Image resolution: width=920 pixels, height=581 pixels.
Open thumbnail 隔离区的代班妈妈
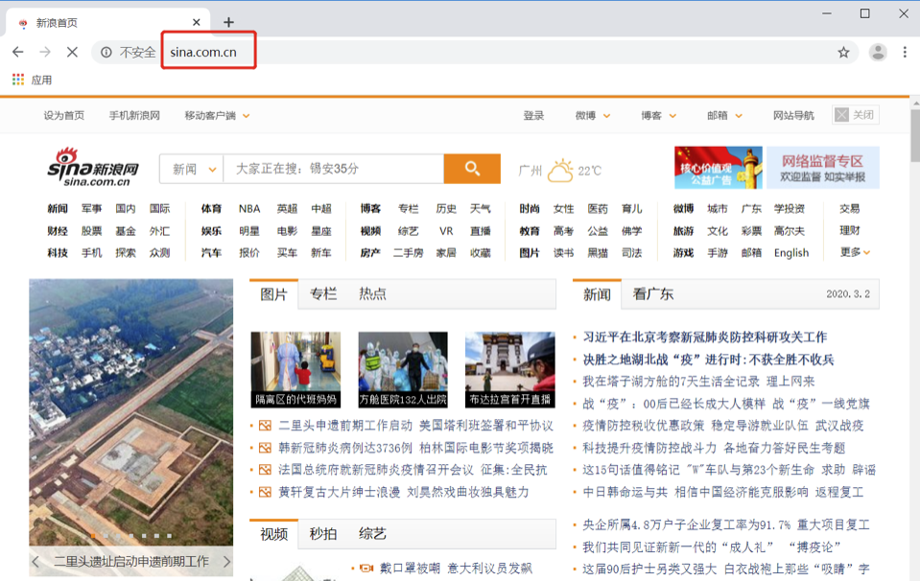pos(295,369)
